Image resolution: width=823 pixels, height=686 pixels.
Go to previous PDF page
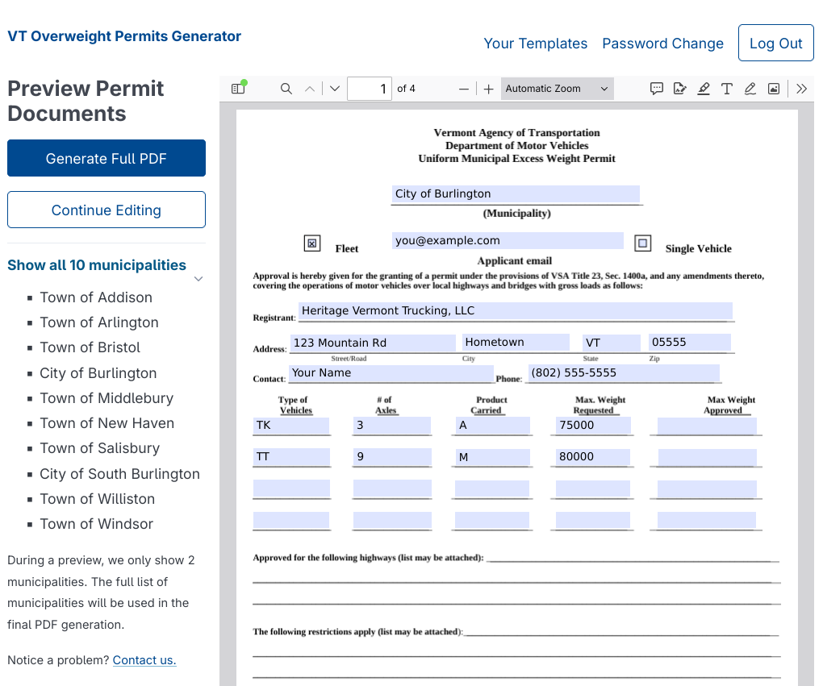[310, 89]
